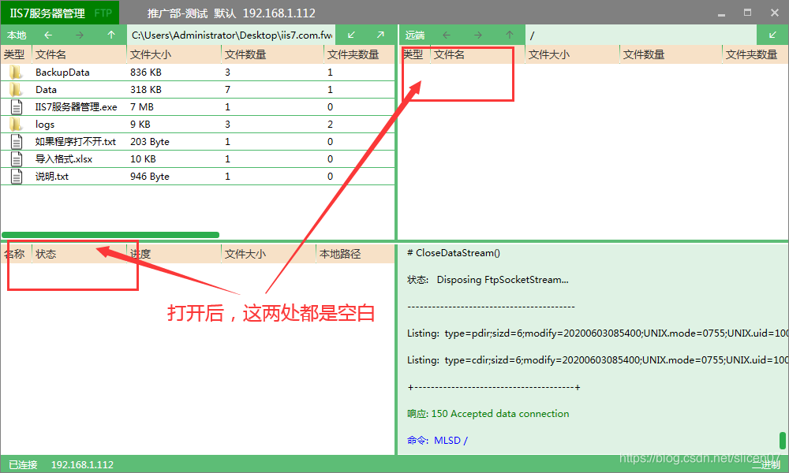Click the log line 命令: MLSD /
Viewport: 789px width, 473px height.
click(437, 441)
